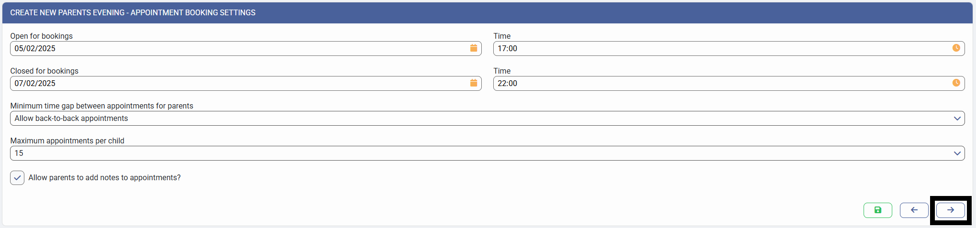The image size is (976, 228).
Task: Open calendar picker for Open for bookings
Action: point(474,48)
